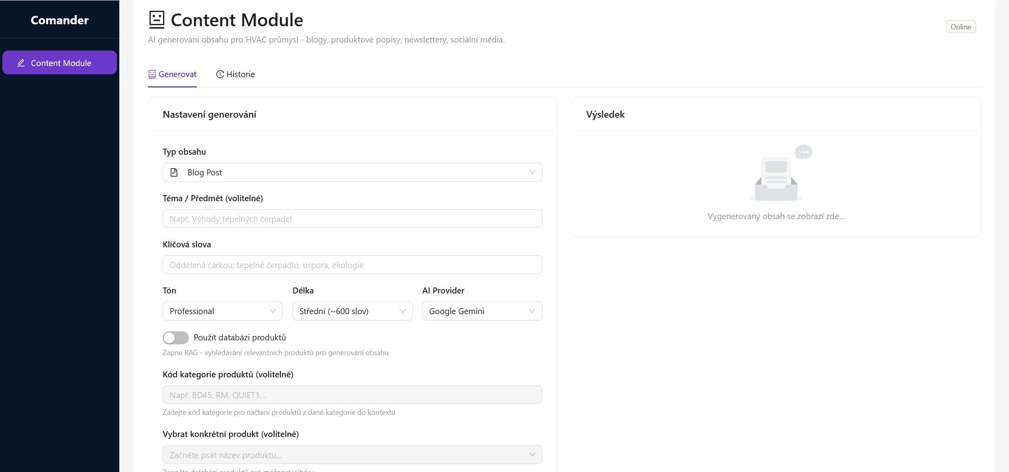The height and width of the screenshot is (472, 1009).
Task: Click the Comander logo title
Action: point(60,20)
